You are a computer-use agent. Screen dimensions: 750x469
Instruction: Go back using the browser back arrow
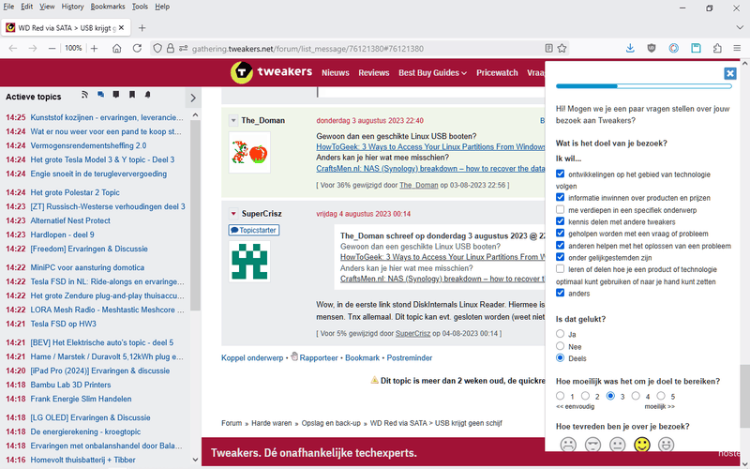pyautogui.click(x=13, y=49)
